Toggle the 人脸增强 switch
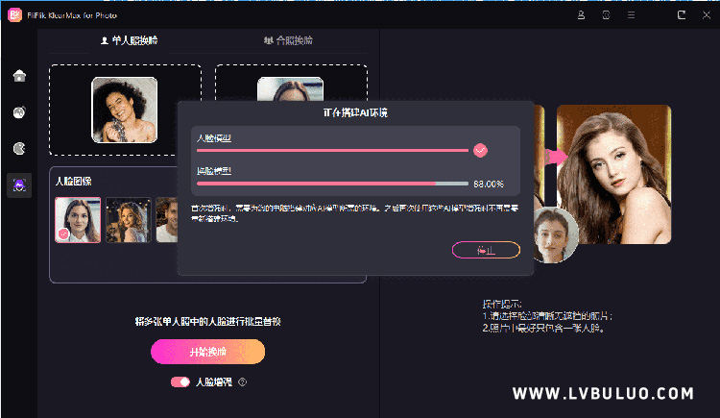 click(180, 382)
